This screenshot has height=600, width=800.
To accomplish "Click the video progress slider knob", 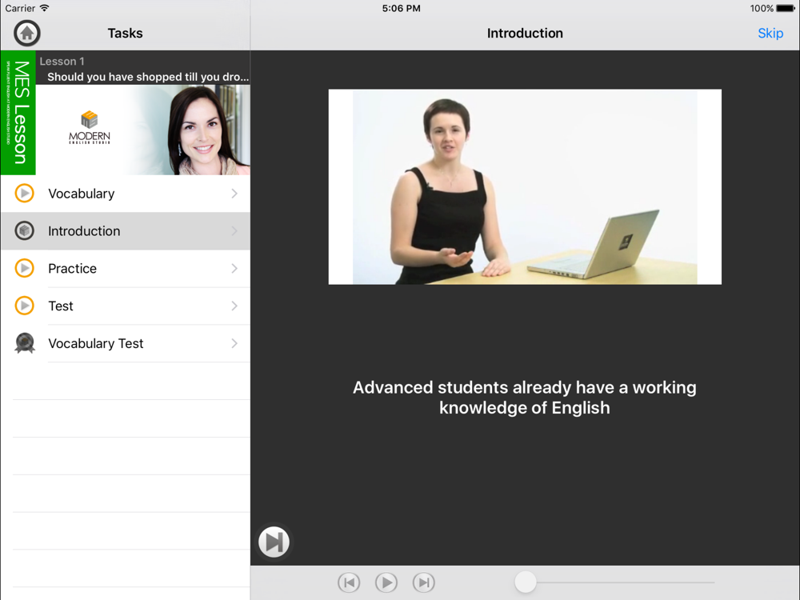I will coord(525,582).
